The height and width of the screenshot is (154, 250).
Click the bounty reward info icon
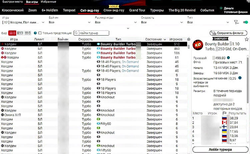coord(240,78)
